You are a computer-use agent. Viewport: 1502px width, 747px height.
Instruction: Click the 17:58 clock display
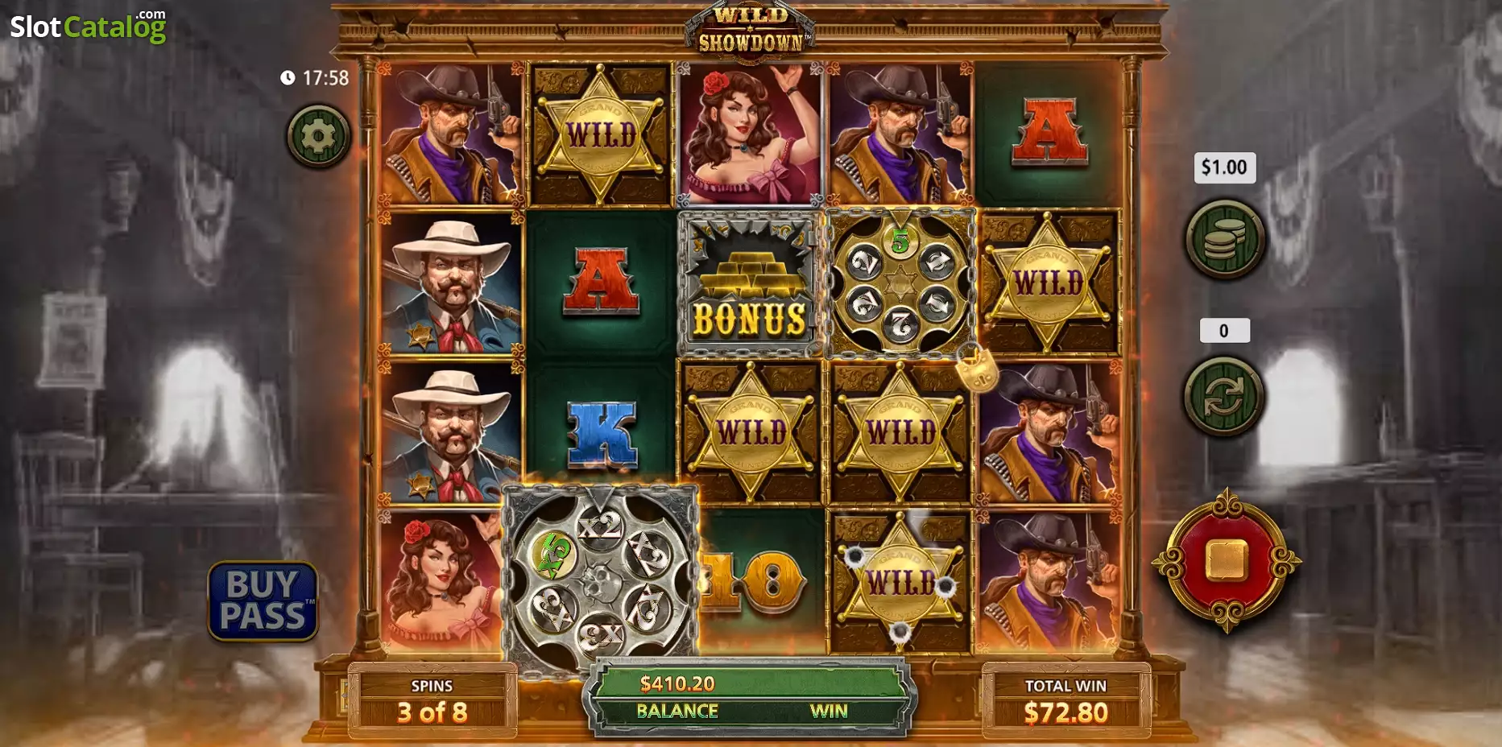point(315,78)
